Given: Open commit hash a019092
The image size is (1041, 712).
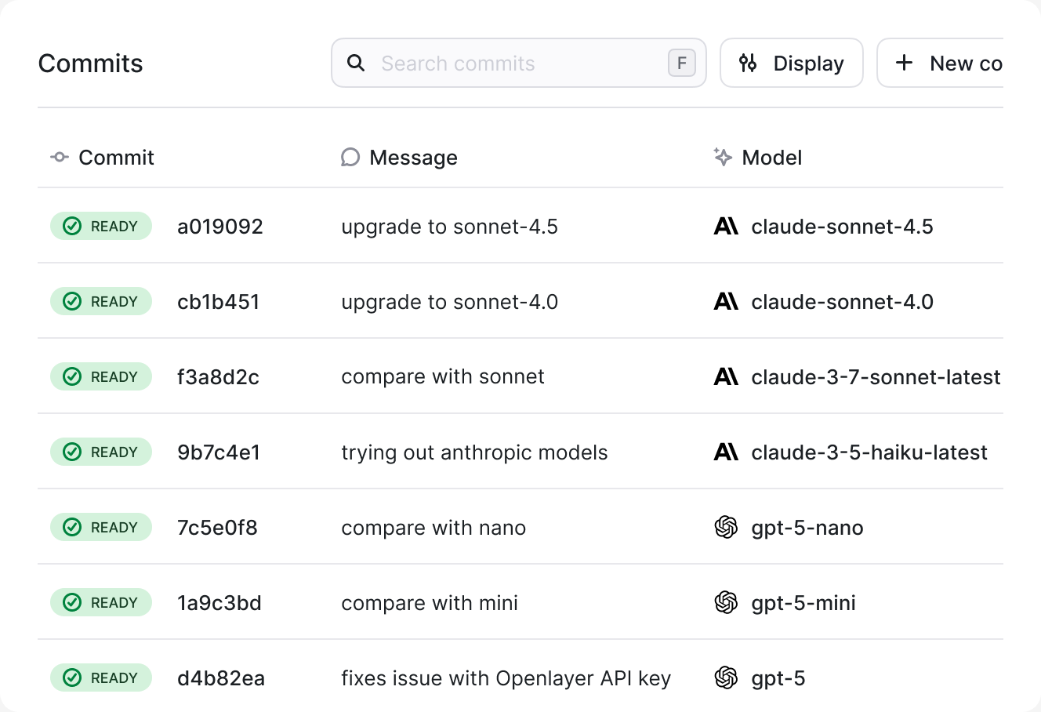Looking at the screenshot, I should point(220,227).
